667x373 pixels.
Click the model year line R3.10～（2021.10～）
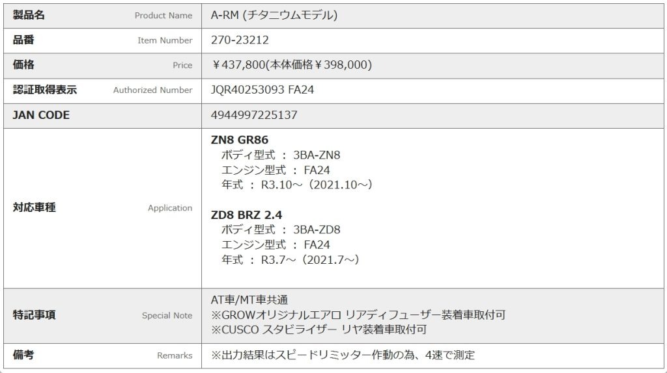pos(297,185)
